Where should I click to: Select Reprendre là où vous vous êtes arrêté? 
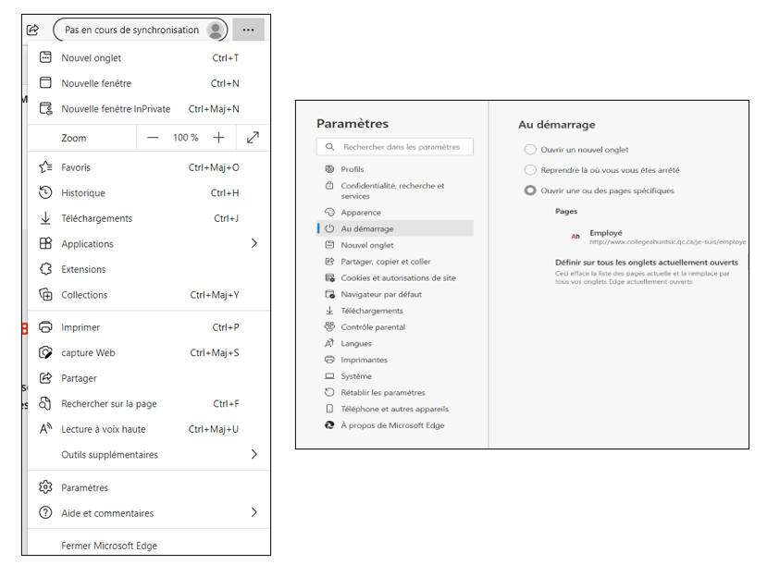click(x=530, y=170)
